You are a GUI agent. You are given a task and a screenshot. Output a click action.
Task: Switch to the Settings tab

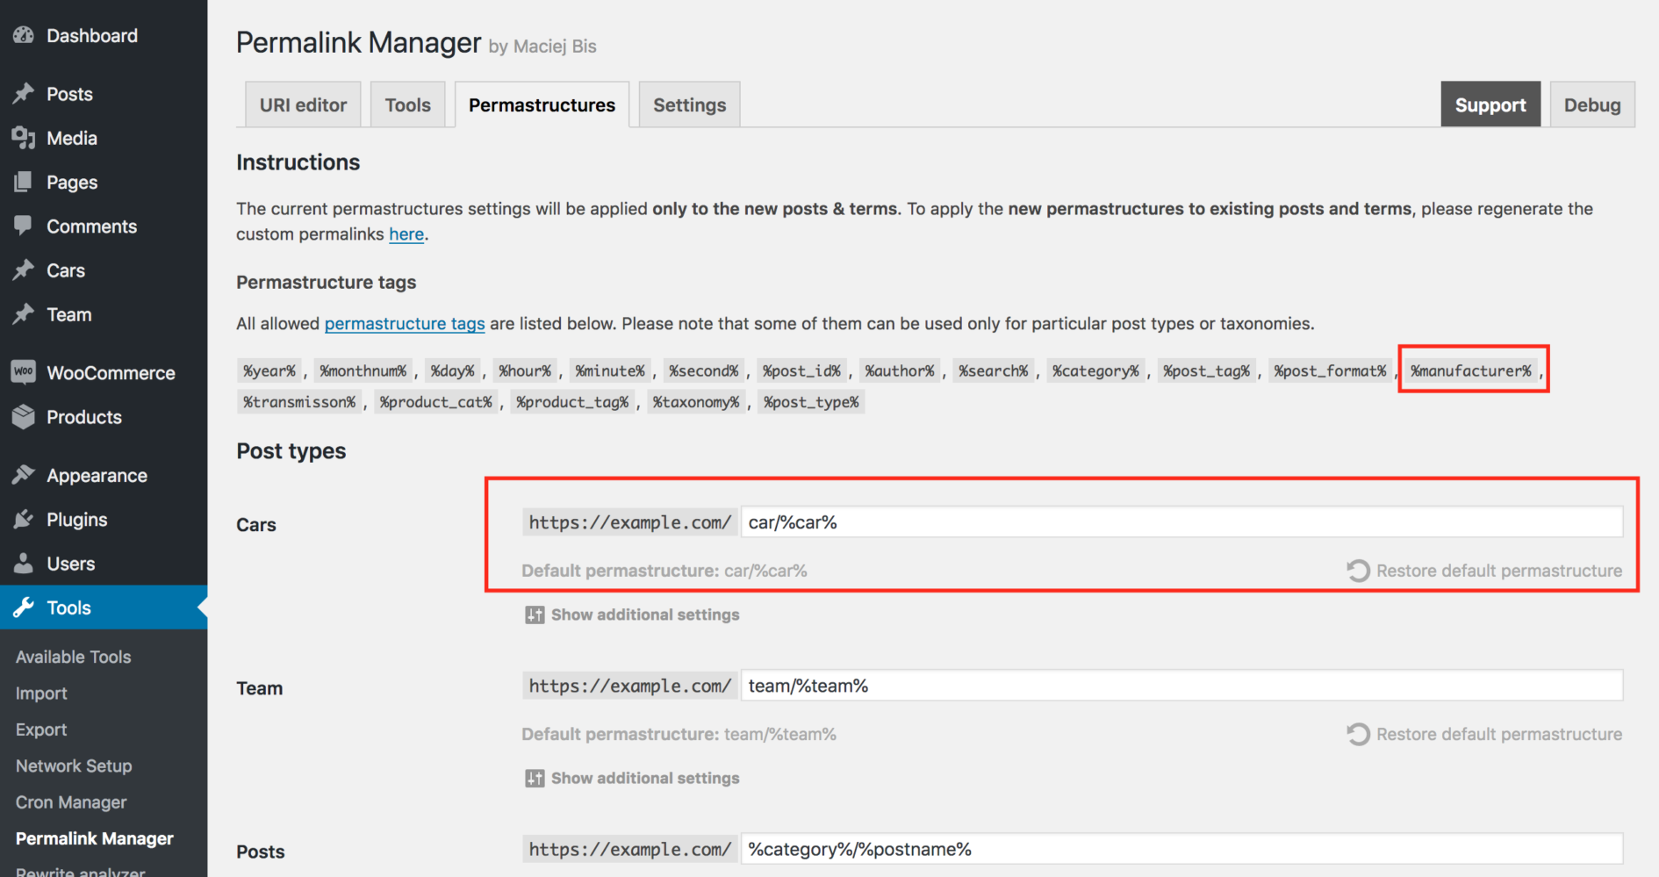tap(688, 104)
